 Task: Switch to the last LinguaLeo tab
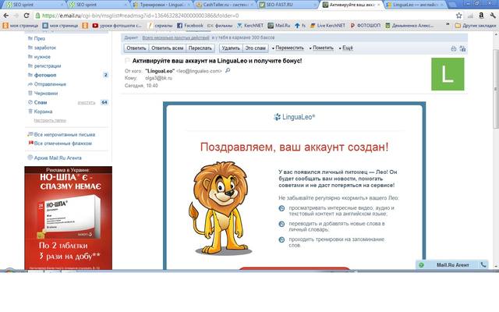point(414,5)
